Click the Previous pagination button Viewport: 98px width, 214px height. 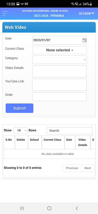click(72, 168)
